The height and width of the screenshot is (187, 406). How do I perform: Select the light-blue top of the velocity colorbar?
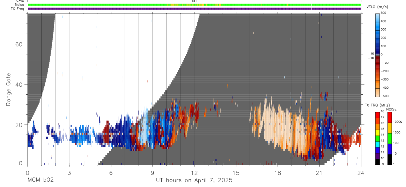coord(378,18)
